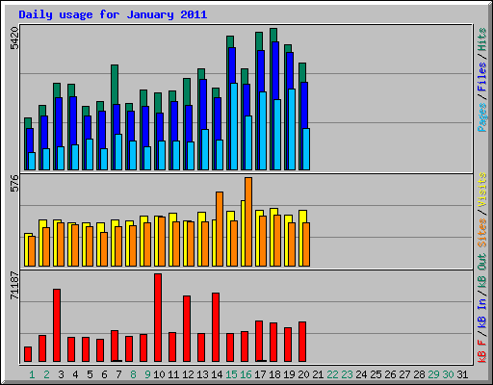Click the kB In legend label
Viewport: 493px width, 385px height.
point(482,313)
